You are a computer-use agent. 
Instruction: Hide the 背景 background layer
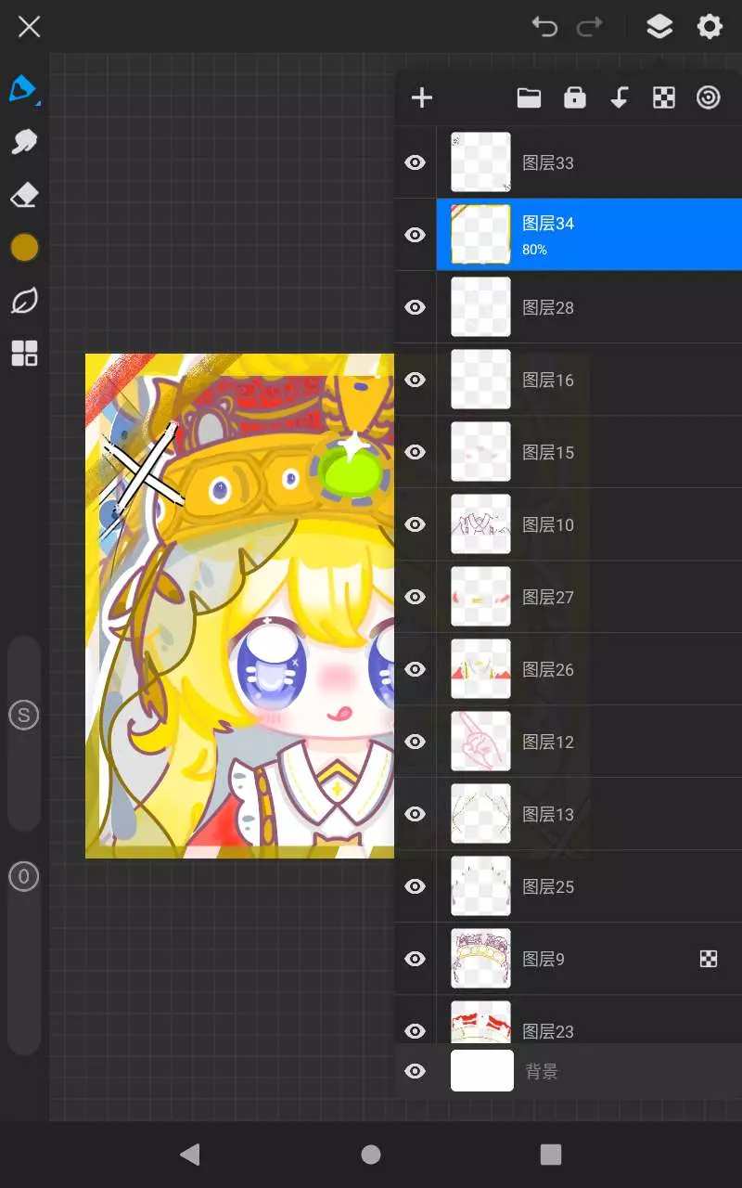[416, 1071]
